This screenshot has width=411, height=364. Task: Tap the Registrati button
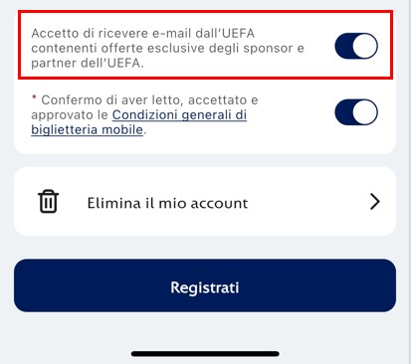click(205, 285)
